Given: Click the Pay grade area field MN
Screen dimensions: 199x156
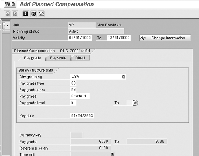Looking at the screenshot, I should pyautogui.click(x=73, y=89).
